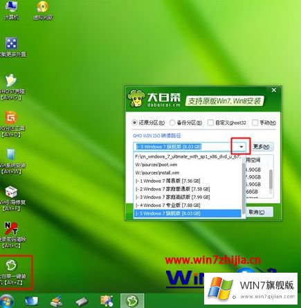Launch the NT password clear (Alt+C) icon

tap(12, 235)
